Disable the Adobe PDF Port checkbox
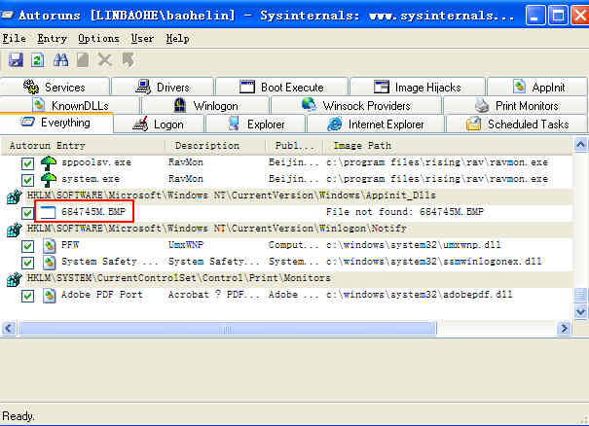 (x=27, y=296)
